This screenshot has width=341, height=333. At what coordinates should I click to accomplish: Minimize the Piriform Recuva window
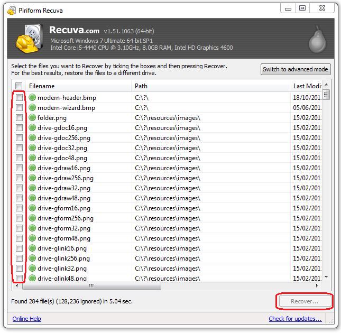pyautogui.click(x=288, y=9)
